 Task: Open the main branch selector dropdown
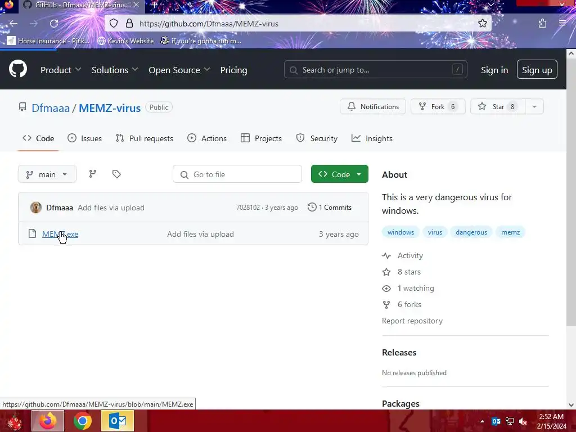click(x=47, y=174)
